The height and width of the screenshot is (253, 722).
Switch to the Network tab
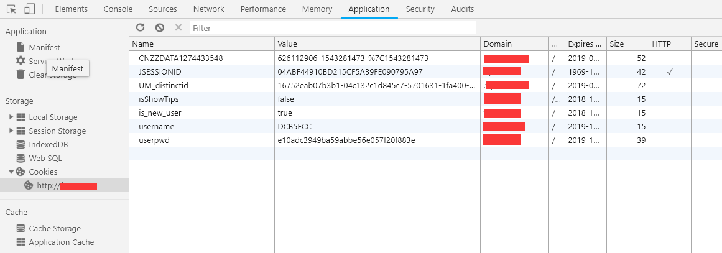[208, 9]
